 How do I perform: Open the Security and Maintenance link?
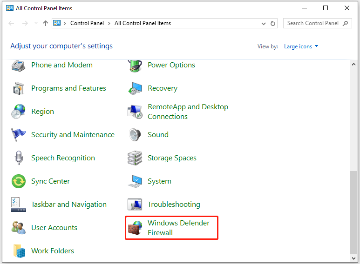pos(73,135)
